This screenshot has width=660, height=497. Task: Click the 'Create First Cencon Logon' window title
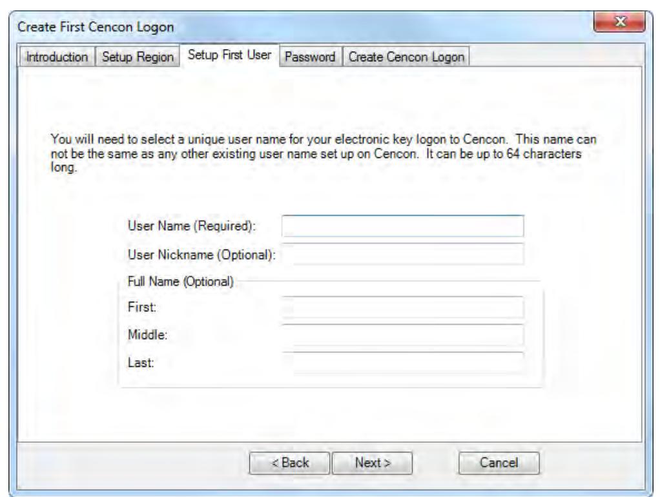[x=96, y=27]
